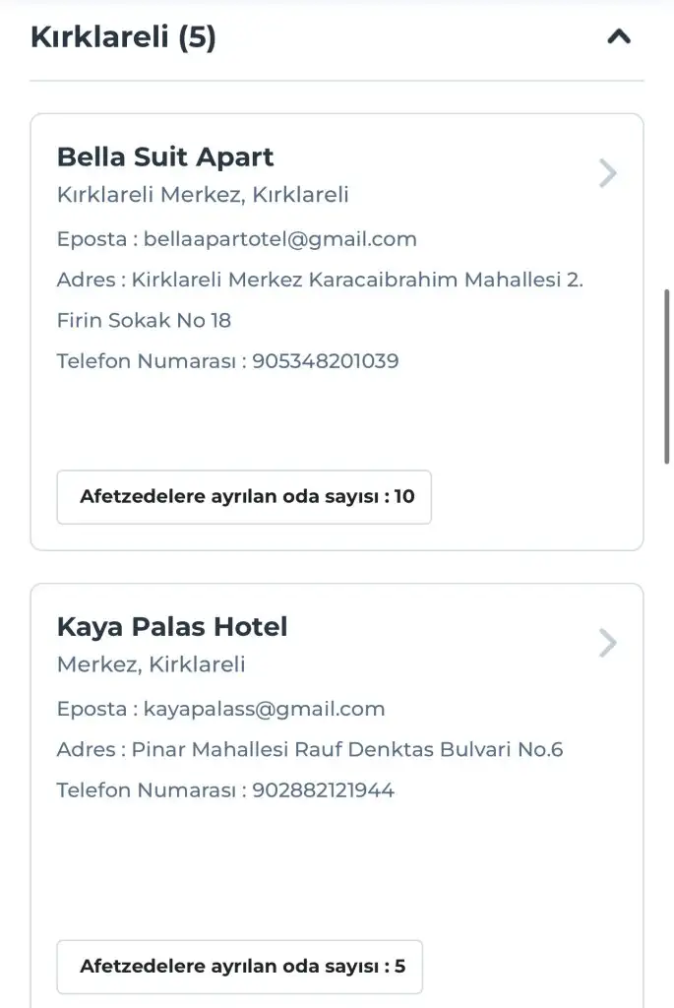Click the bellaapartotel@gmail.com email address
674x1008 pixels.
280,239
